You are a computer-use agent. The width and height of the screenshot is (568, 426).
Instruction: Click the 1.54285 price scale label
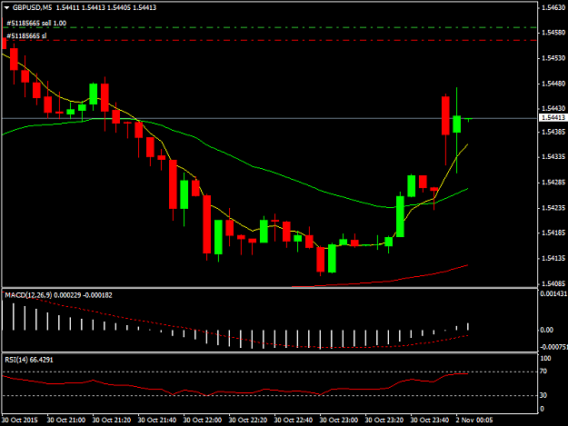point(553,183)
